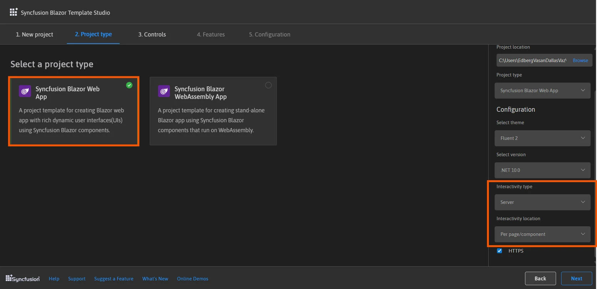
Task: Open the Interactivity location dropdown
Action: (x=542, y=234)
